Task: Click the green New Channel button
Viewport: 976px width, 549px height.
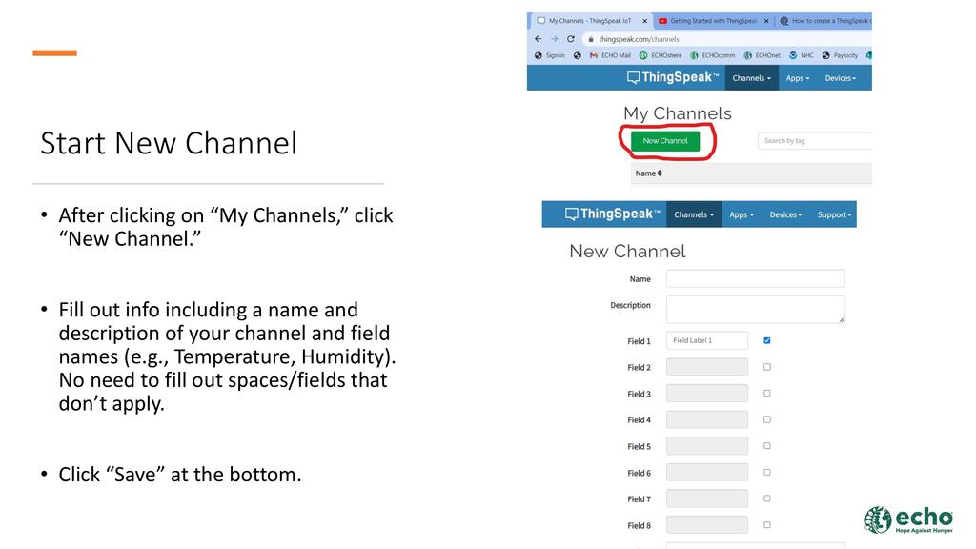Action: click(x=665, y=141)
